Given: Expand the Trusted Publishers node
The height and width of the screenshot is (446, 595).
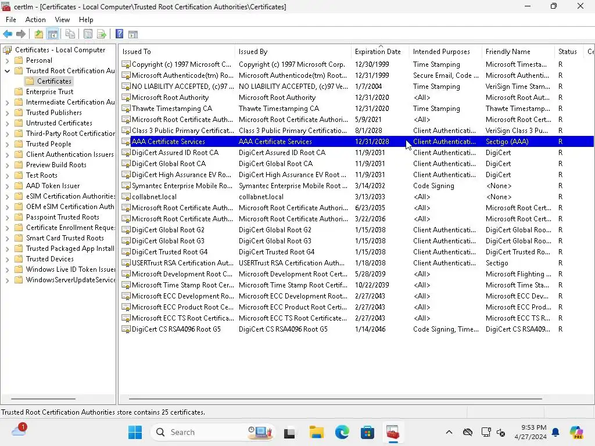Looking at the screenshot, I should 7,113.
